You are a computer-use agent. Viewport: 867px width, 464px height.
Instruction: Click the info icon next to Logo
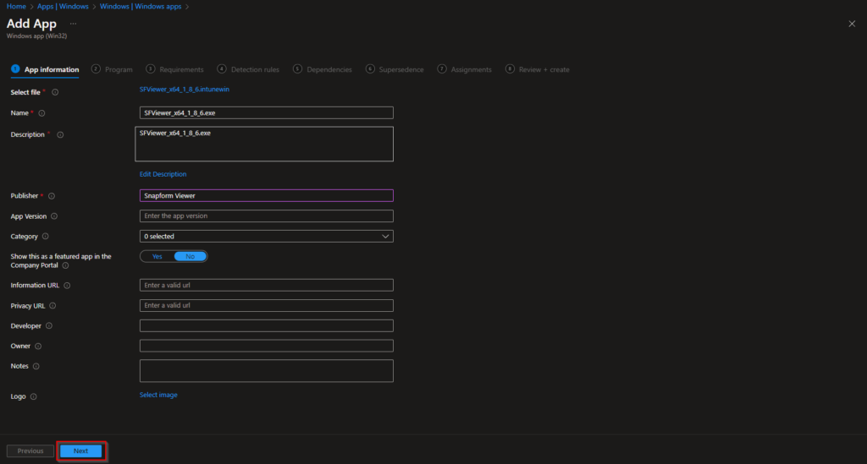(33, 396)
